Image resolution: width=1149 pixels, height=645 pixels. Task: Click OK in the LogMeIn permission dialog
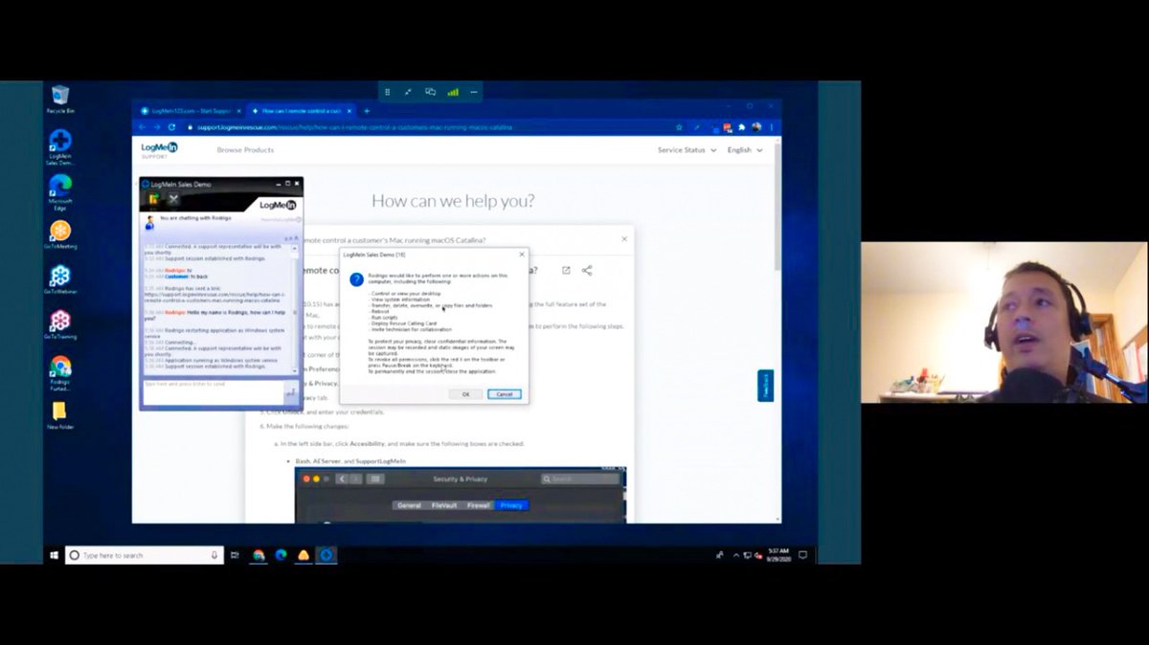465,394
